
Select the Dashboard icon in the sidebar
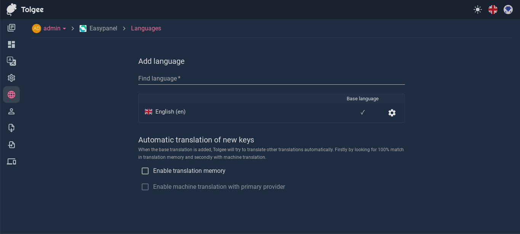11,44
